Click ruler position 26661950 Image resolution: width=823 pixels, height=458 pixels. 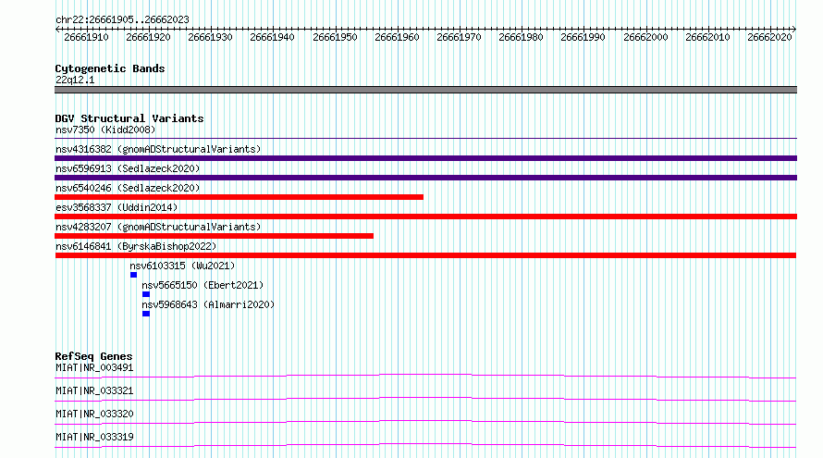tap(335, 37)
